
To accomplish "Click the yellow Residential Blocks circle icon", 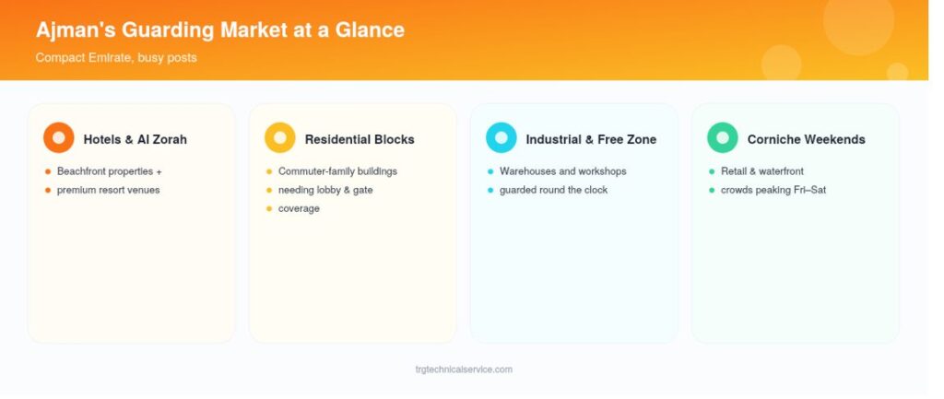I will [280, 138].
